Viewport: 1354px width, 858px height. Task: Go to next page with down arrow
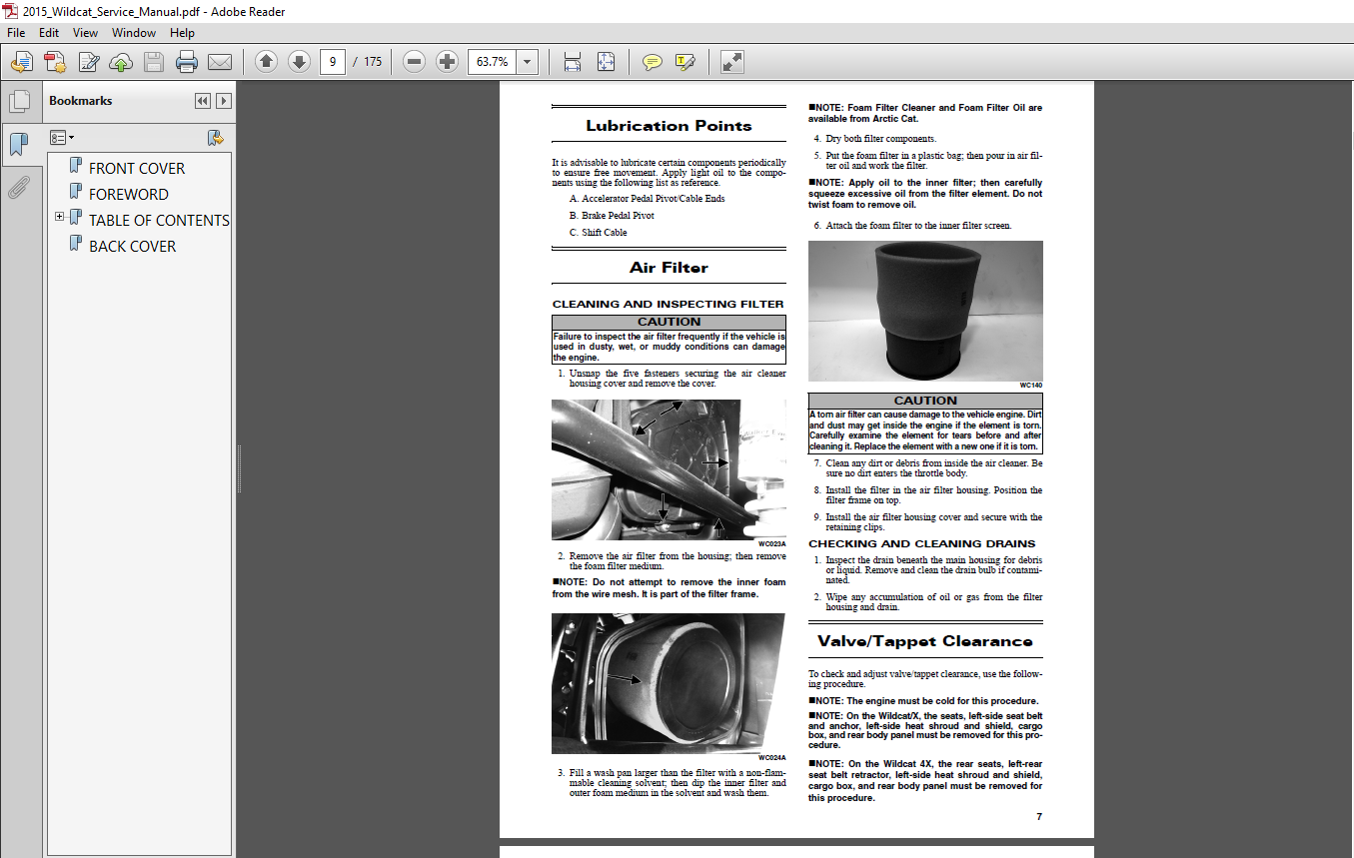[299, 62]
